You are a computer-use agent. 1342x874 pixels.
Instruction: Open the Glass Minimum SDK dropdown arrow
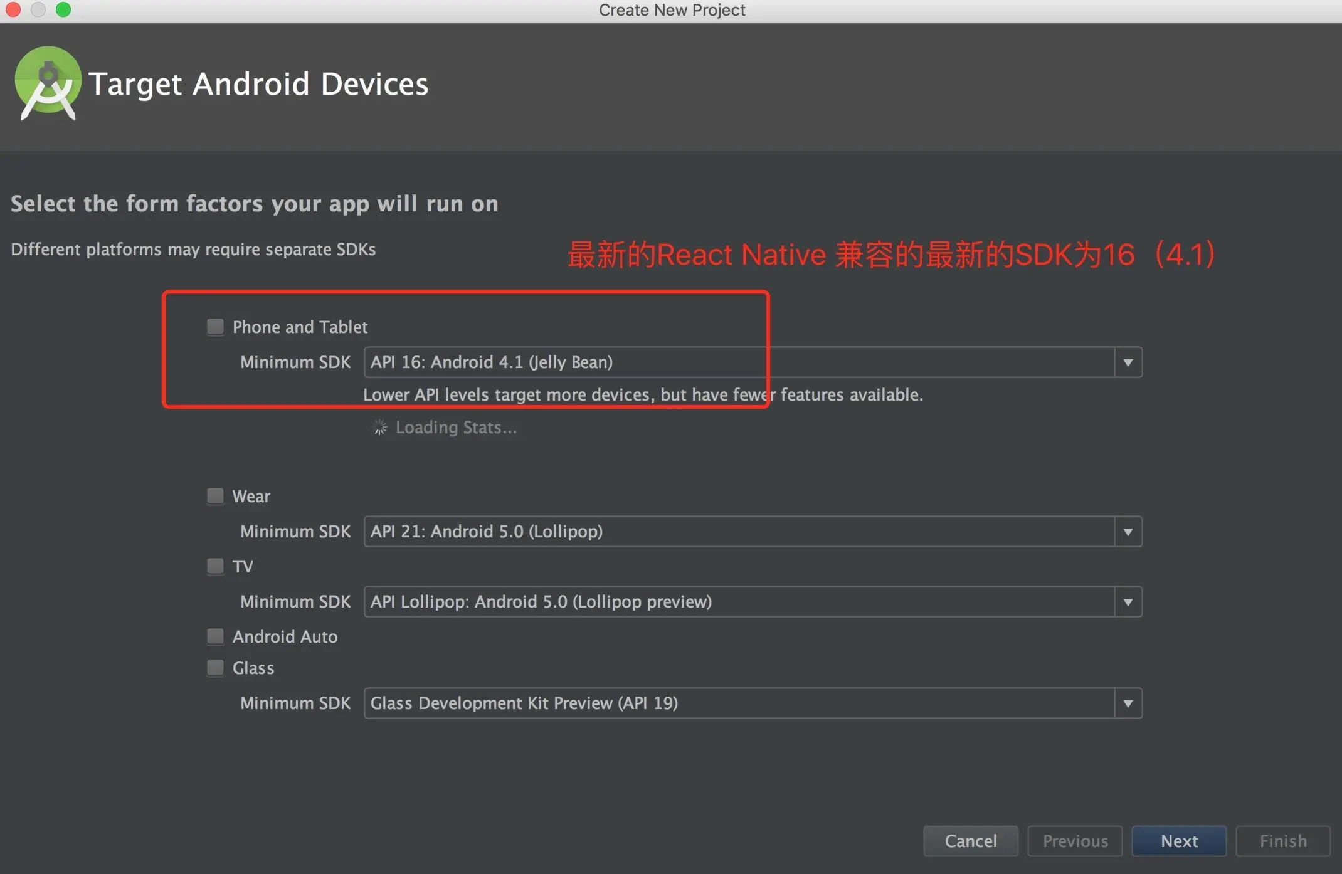click(1128, 703)
